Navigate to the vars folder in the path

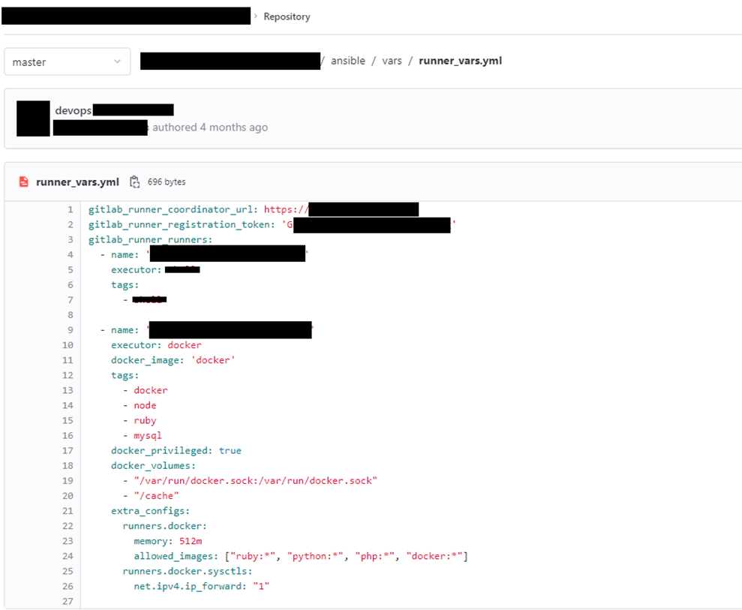point(392,61)
